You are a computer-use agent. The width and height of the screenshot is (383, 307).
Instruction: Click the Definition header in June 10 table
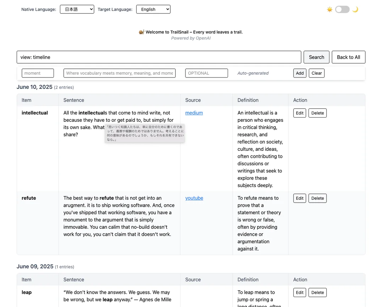point(248,100)
